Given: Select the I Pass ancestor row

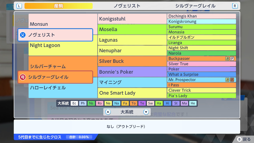Looking at the screenshot, I should tap(202, 85).
